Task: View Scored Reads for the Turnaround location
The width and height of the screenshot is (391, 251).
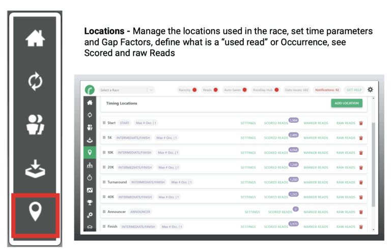Action: 276,182
